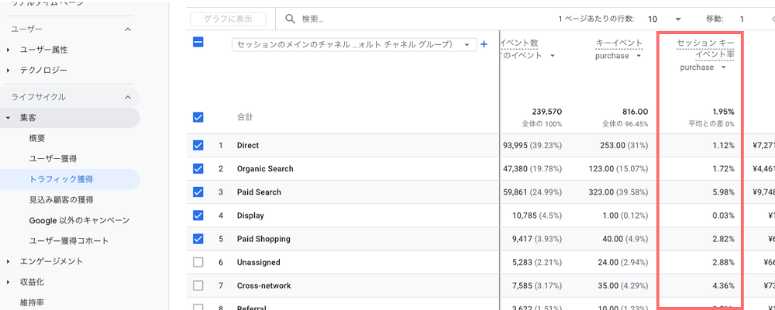Screen dimensions: 775x310
Task: Click the 93,995 (39.23%) Direct events cell
Action: [x=532, y=146]
